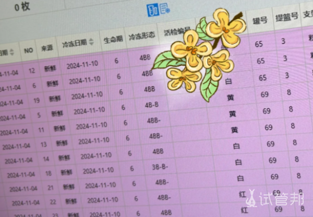Select the NO cell with value 13
This screenshot has width=313, height=217.
coord(44,144)
